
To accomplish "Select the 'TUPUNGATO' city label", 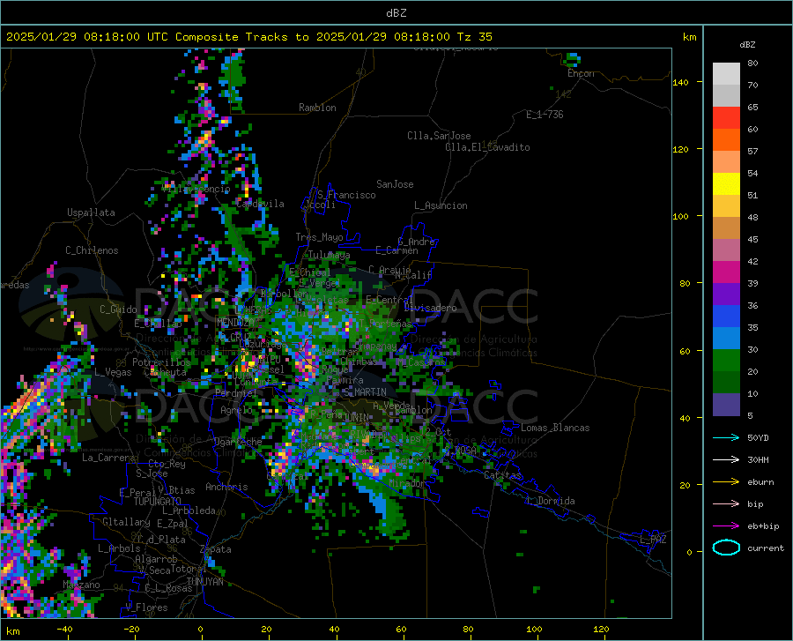I will click(x=158, y=502).
